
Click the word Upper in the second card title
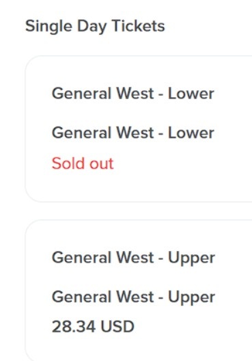click(x=191, y=258)
